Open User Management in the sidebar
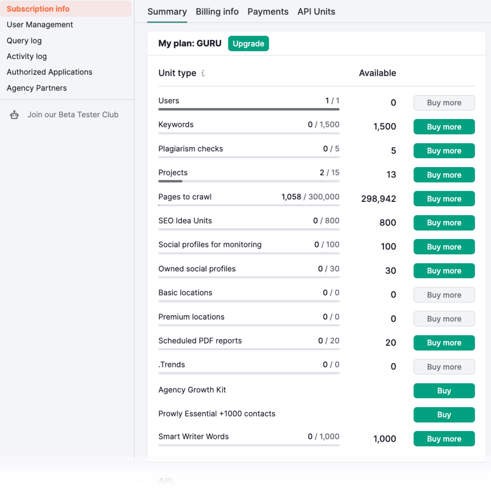This screenshot has width=491, height=491. click(39, 25)
